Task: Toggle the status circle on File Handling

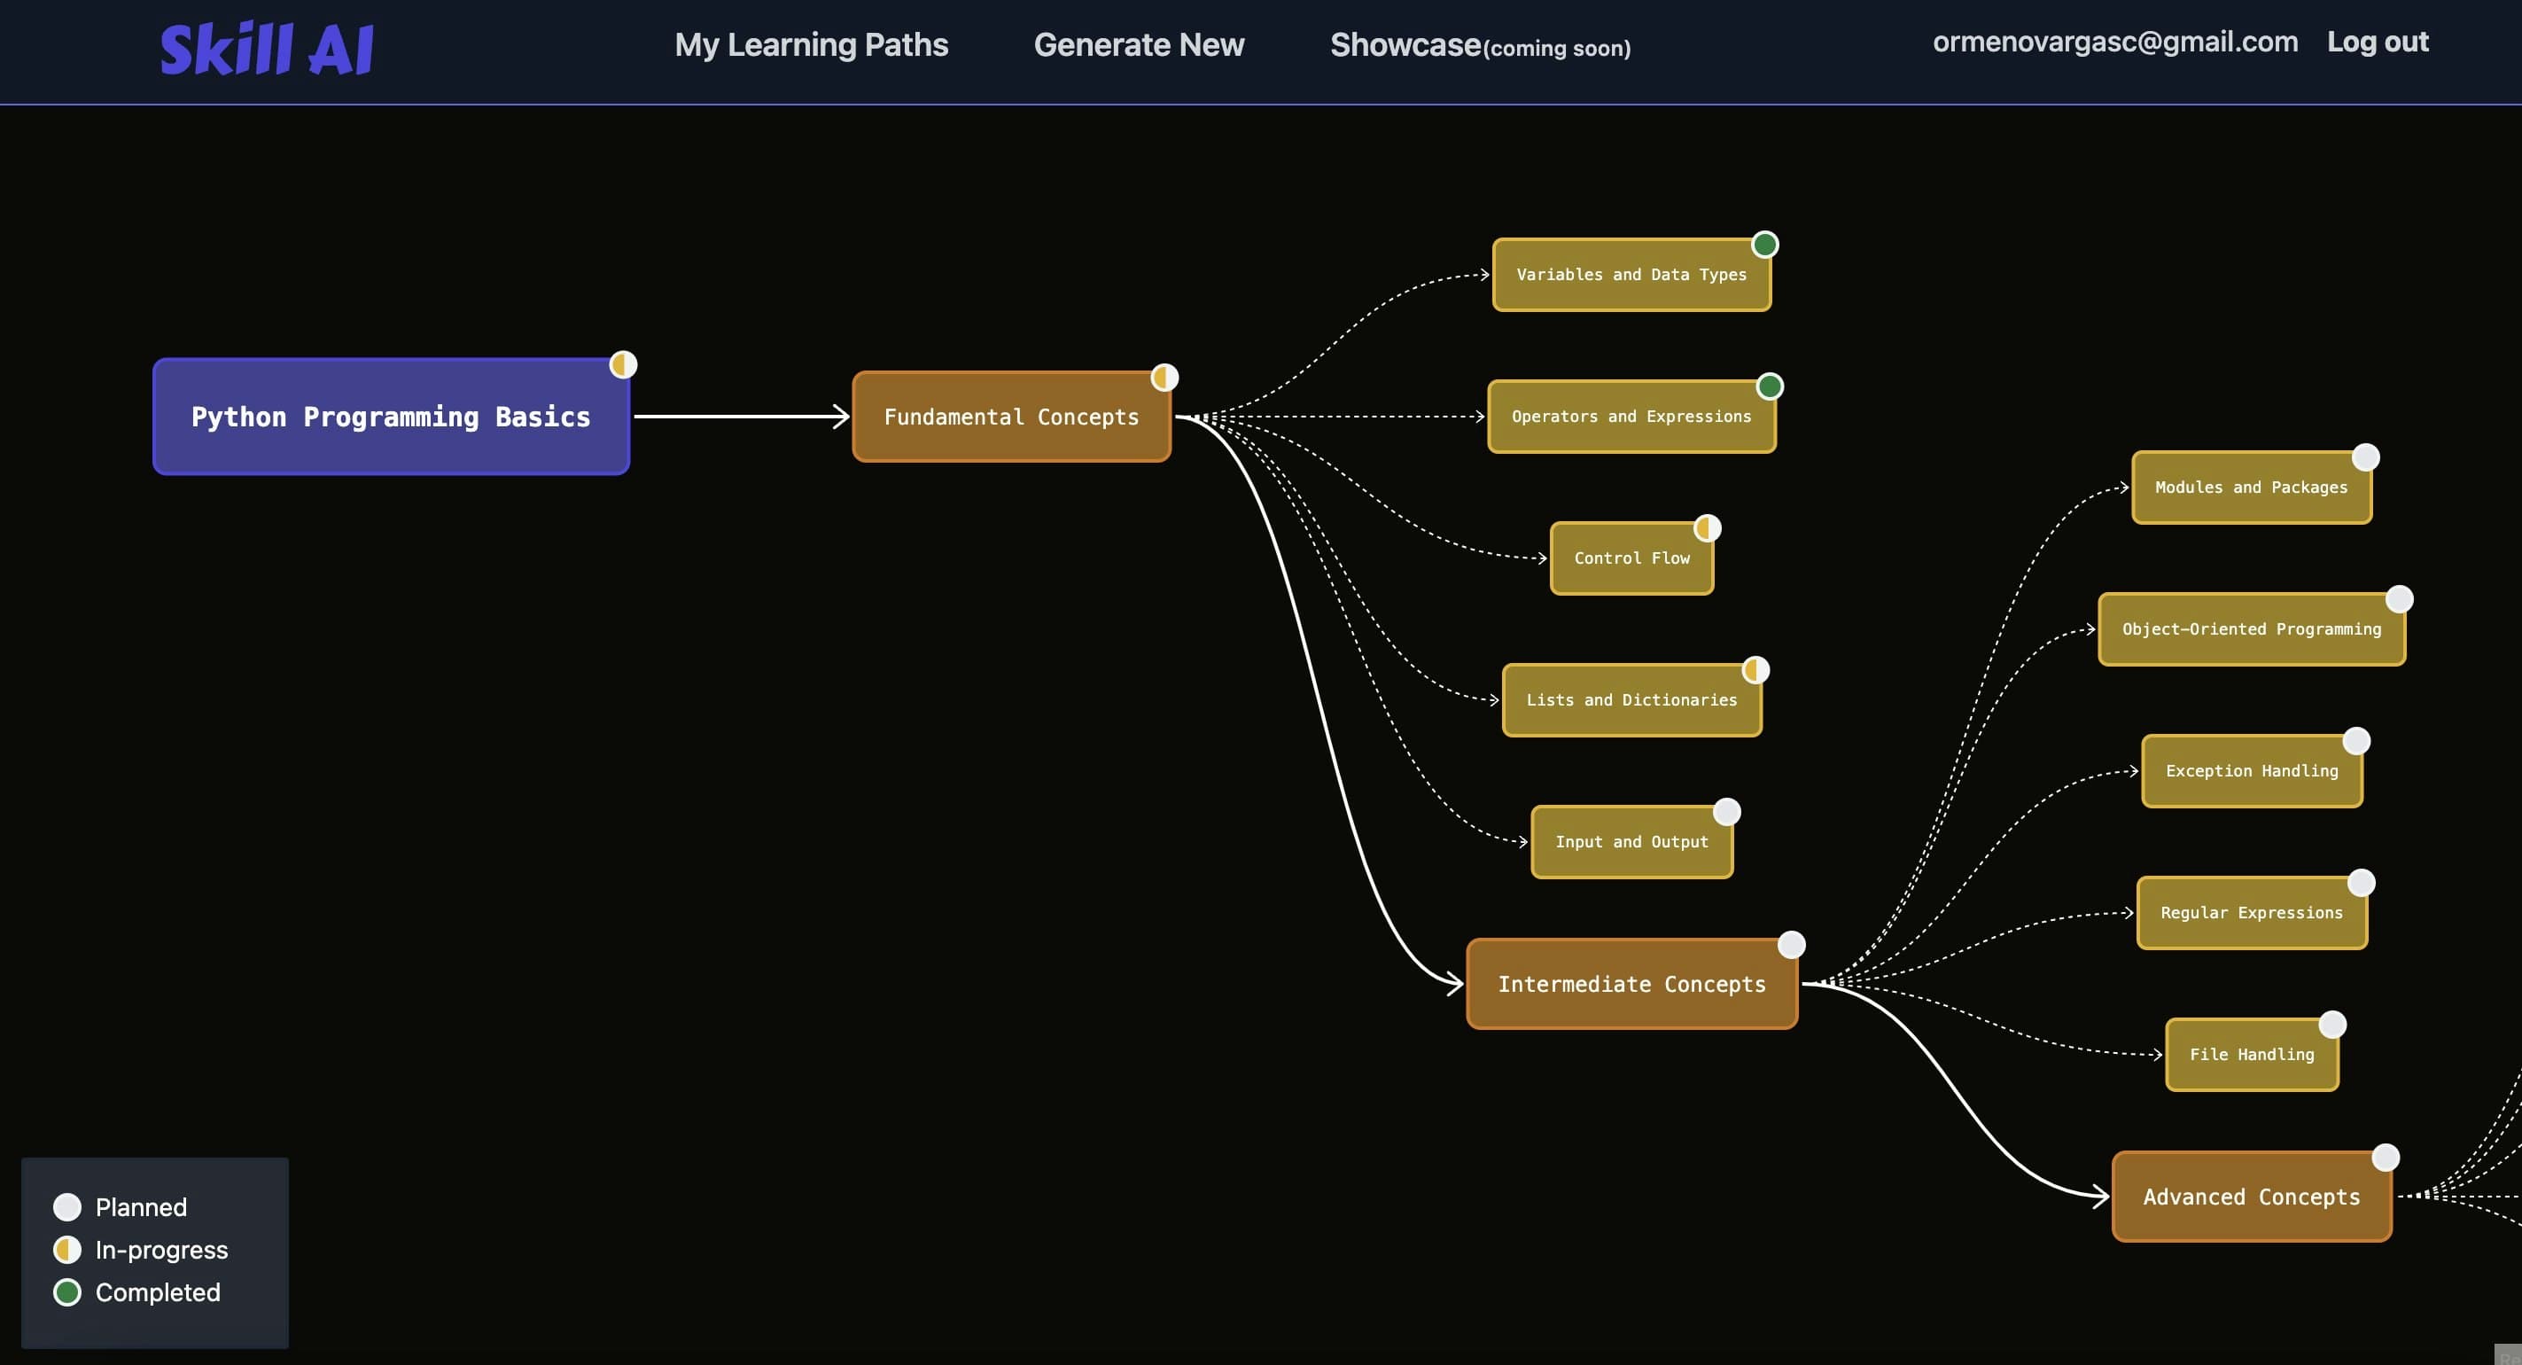Action: point(2332,1025)
